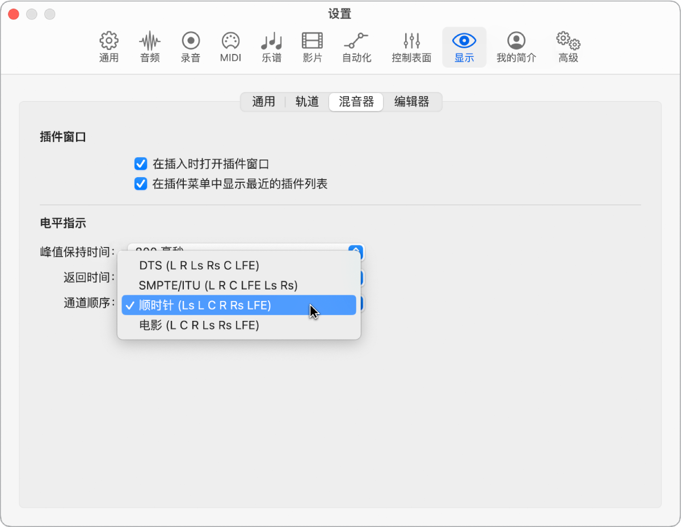Toggle 在插件菜单中显示最近的插件列表 checkbox
The width and height of the screenshot is (682, 527).
coord(141,184)
